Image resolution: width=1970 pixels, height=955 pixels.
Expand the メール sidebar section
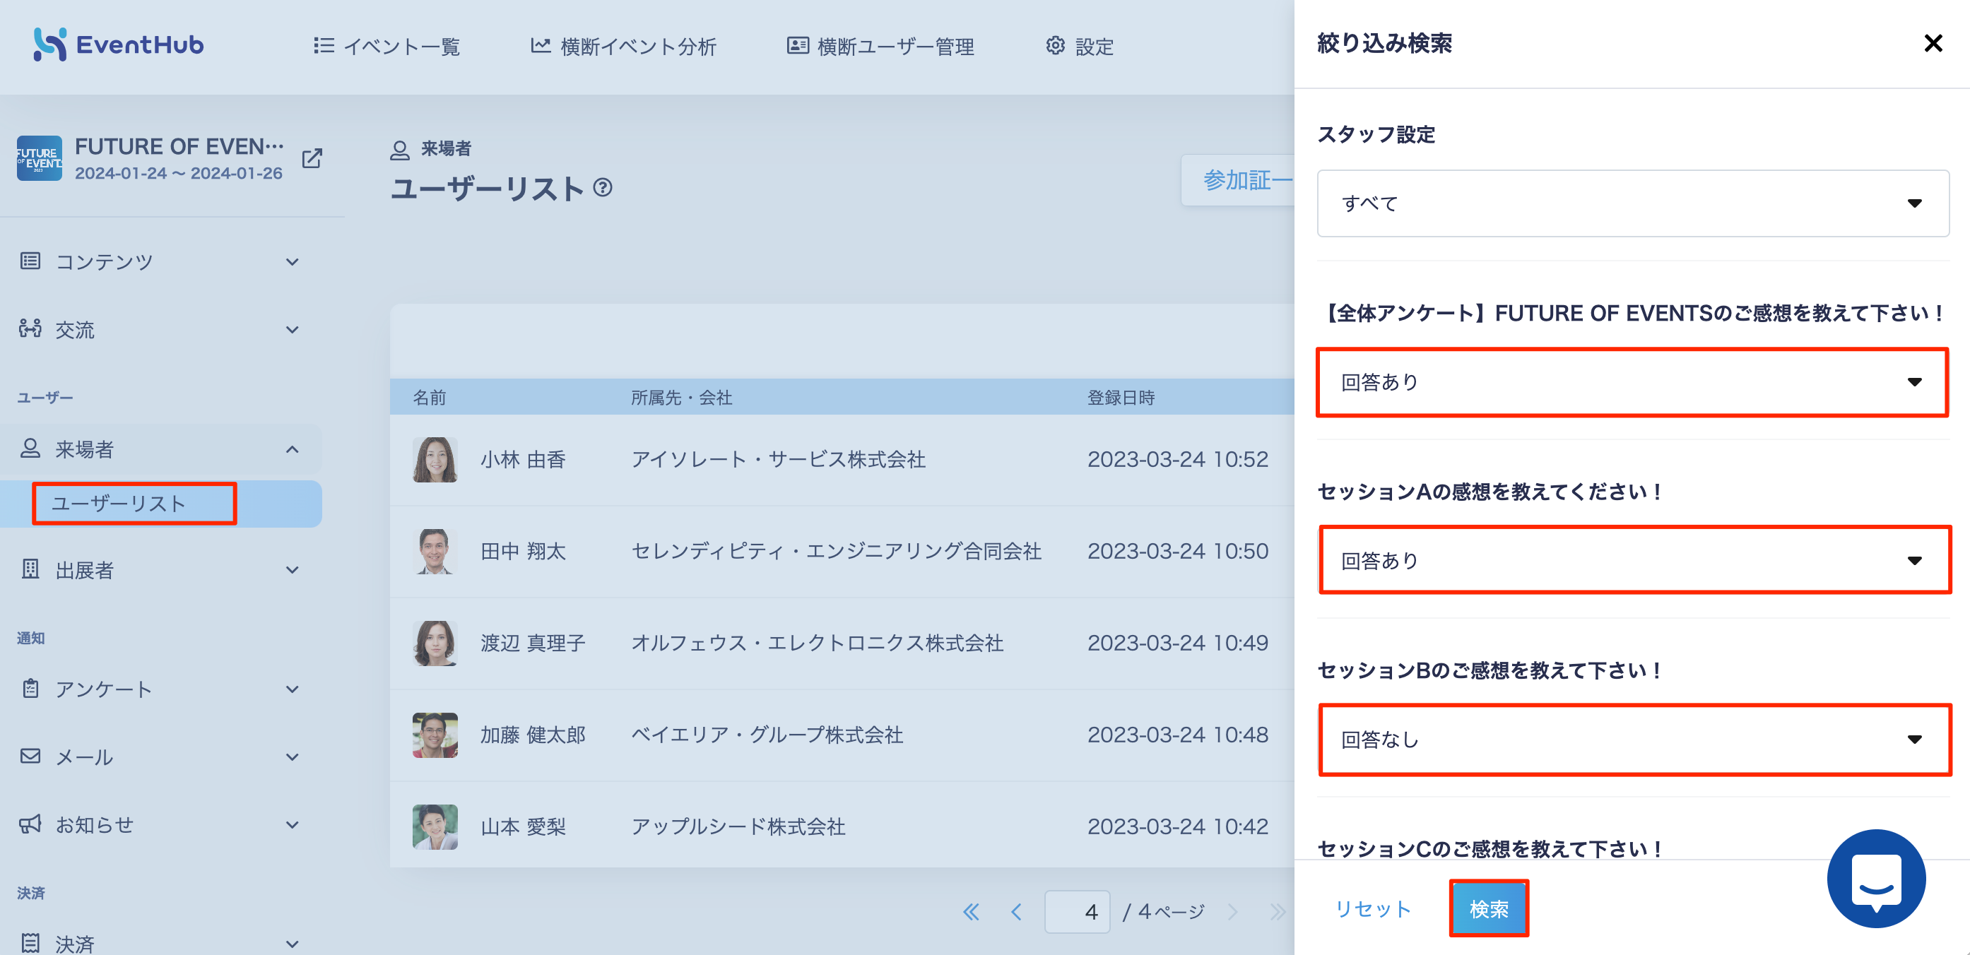[x=160, y=757]
